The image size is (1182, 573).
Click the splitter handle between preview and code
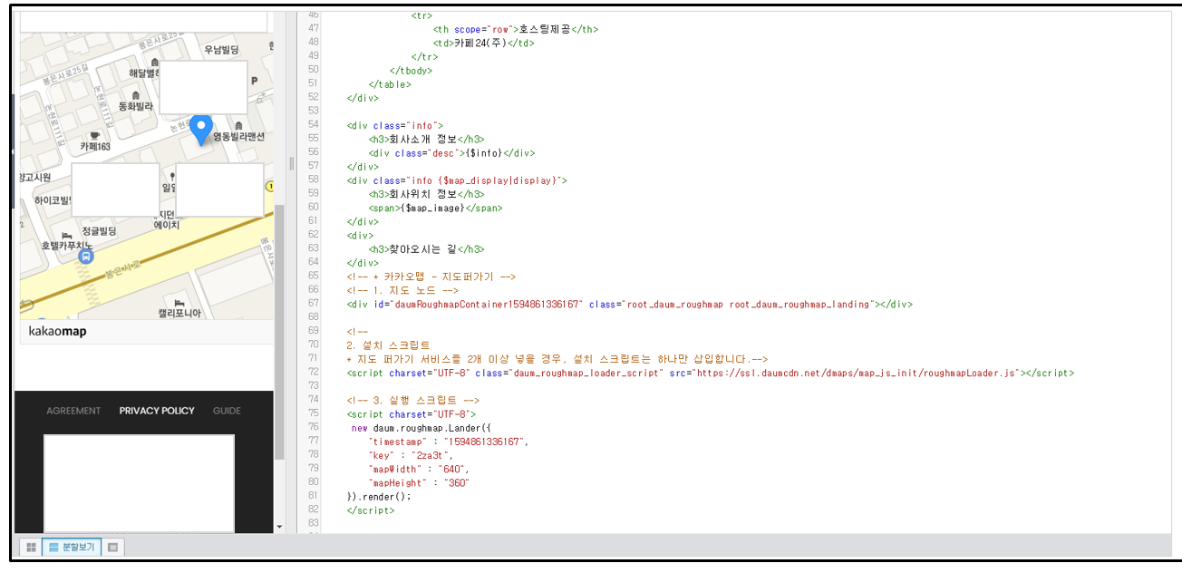click(292, 163)
